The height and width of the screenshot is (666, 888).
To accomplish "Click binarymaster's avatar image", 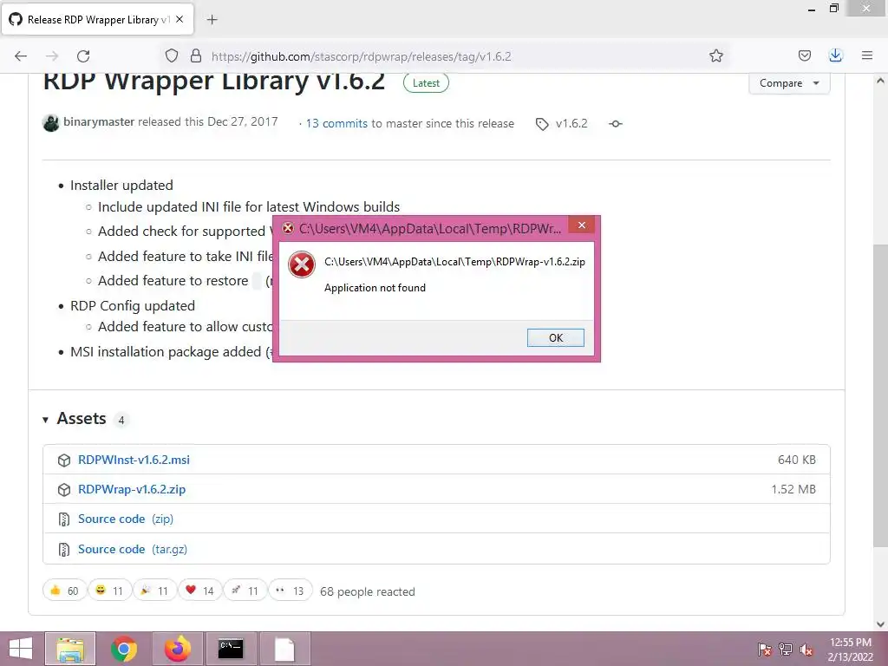I will (x=51, y=123).
